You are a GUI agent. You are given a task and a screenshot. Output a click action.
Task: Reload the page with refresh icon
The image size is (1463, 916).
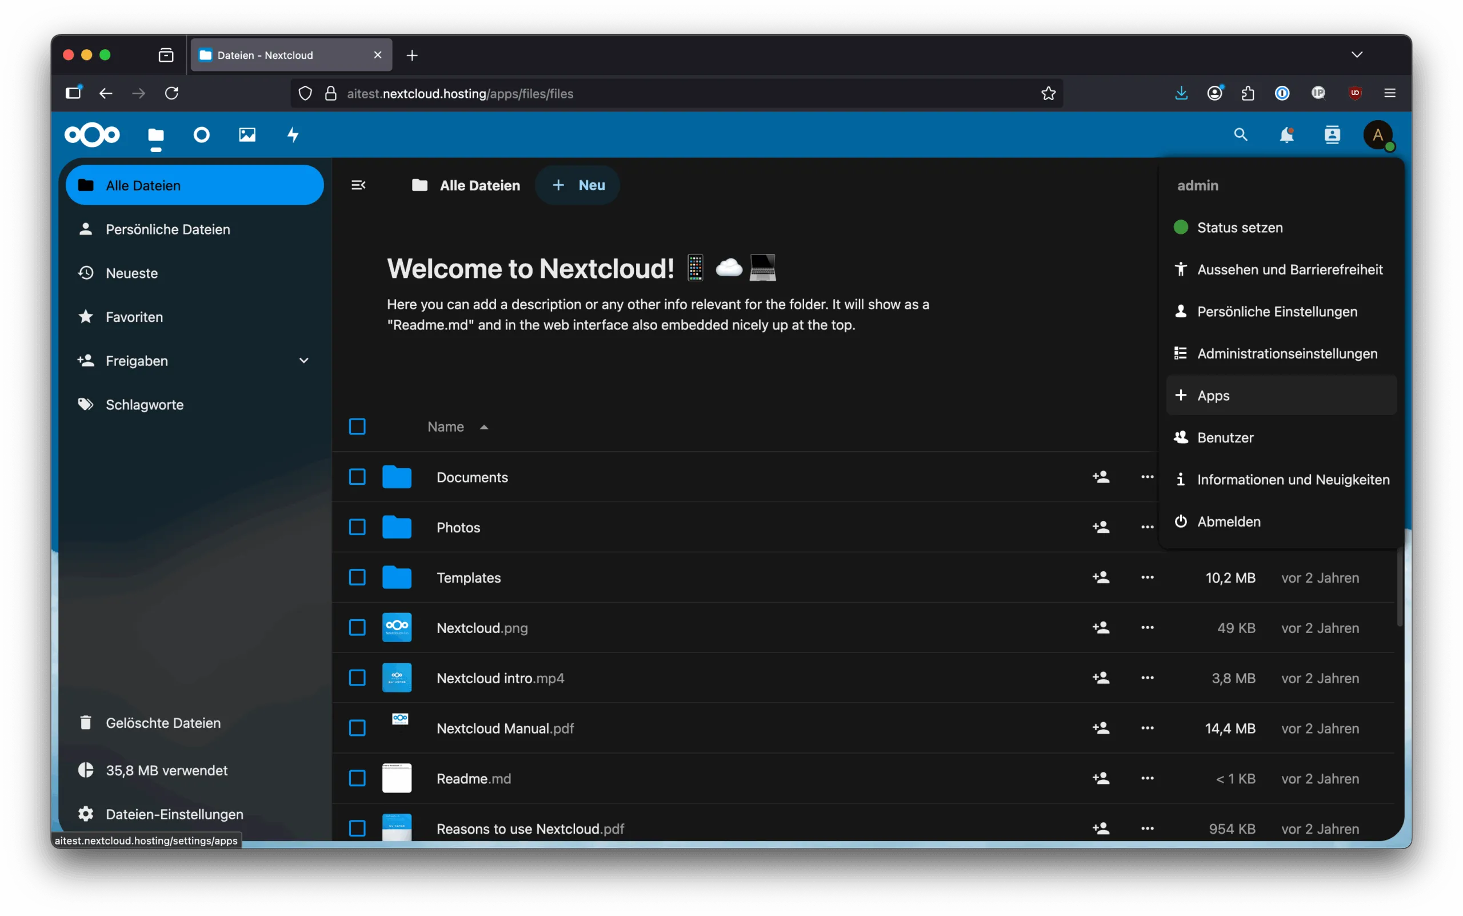click(x=172, y=93)
